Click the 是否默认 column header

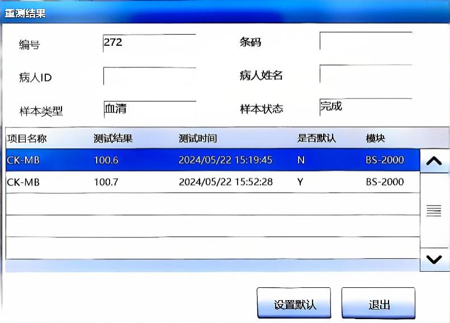coord(316,139)
